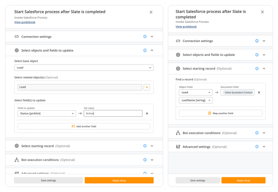This screenshot has height=192, width=278.
Task: Expand Select starting record in left panel
Action: coord(152,146)
